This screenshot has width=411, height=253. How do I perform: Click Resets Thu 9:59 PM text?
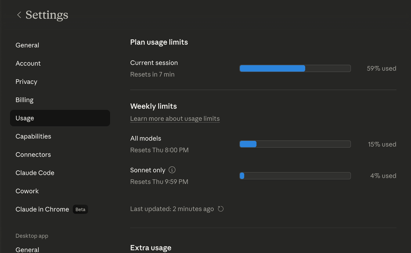(159, 182)
